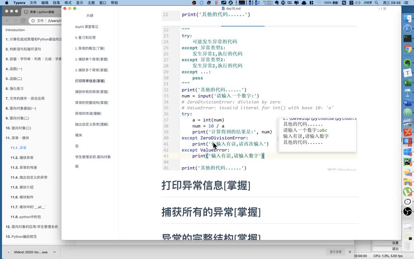Viewport: 414px width, 259px height.
Task: Click the Sogou input method menu bar icon
Action: point(344,3)
